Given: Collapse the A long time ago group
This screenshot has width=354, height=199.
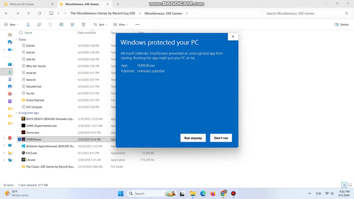Looking at the screenshot, I should (x=17, y=113).
